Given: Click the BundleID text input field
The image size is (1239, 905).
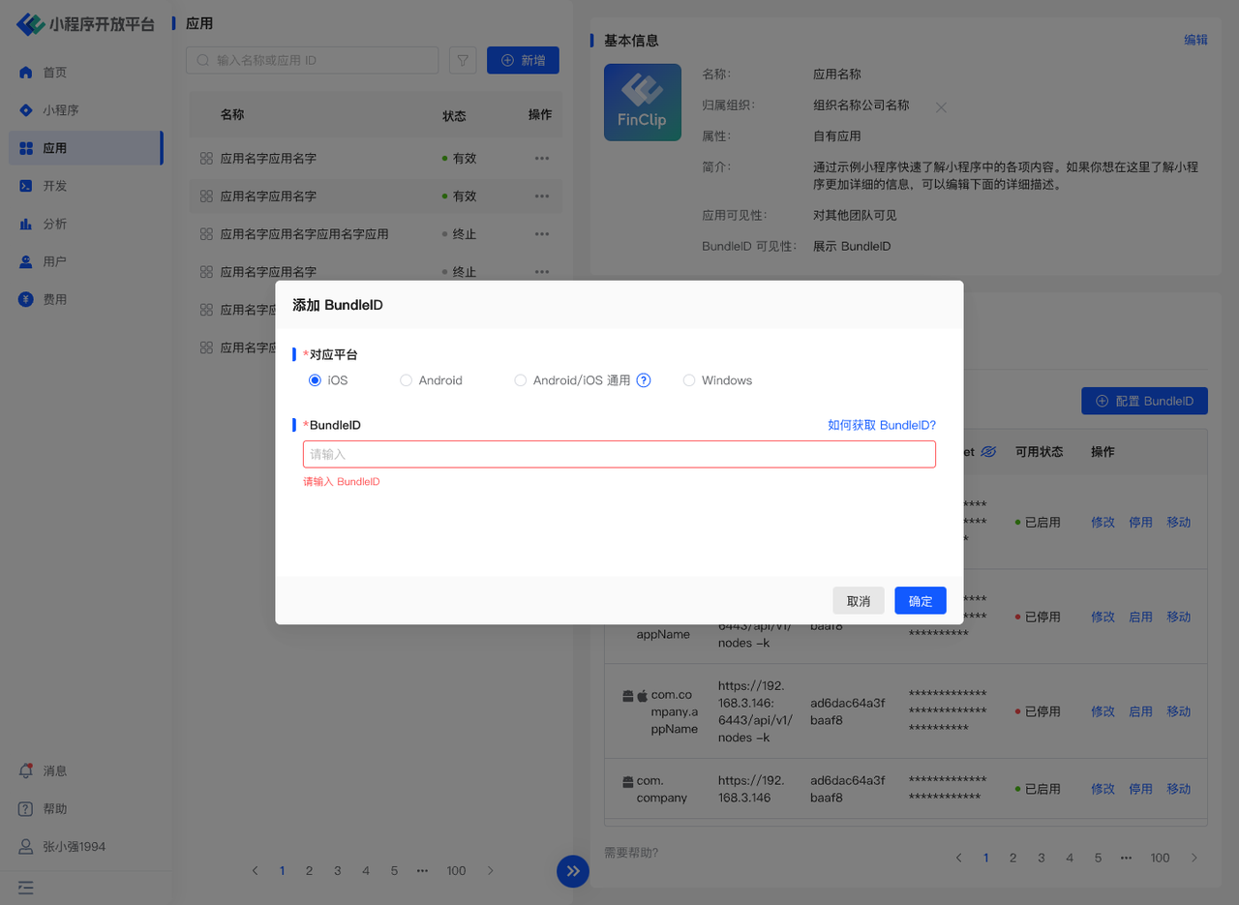Looking at the screenshot, I should [x=619, y=454].
